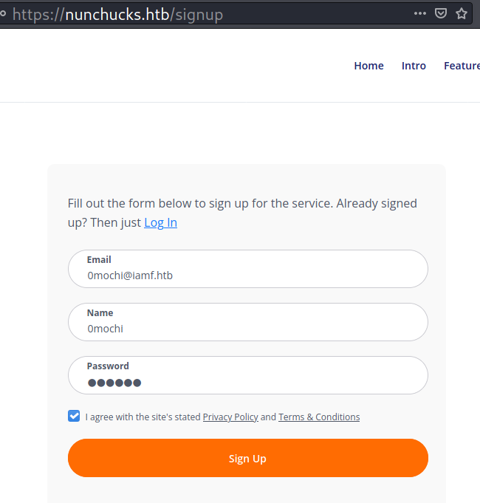Click the Name field label
This screenshot has height=503, width=480.
coord(100,313)
